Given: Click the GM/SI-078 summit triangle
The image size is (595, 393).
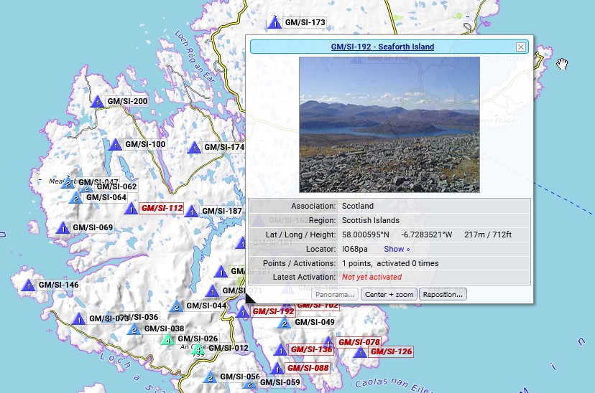Looking at the screenshot, I should click(x=328, y=341).
